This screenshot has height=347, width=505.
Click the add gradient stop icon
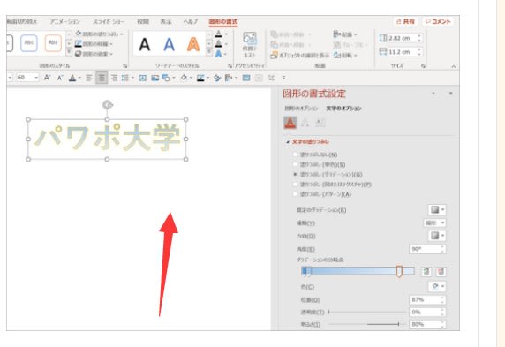pos(426,272)
